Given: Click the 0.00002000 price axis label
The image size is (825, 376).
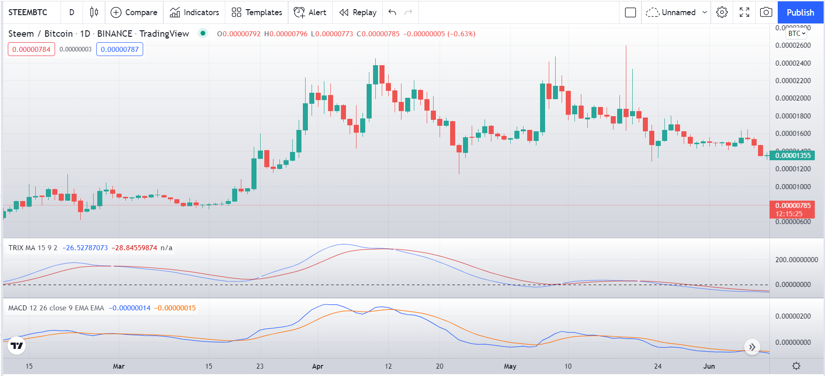Looking at the screenshot, I should click(x=793, y=98).
